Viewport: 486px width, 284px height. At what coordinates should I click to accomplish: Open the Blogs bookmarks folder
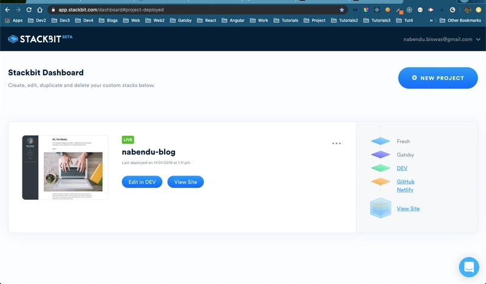[108, 21]
